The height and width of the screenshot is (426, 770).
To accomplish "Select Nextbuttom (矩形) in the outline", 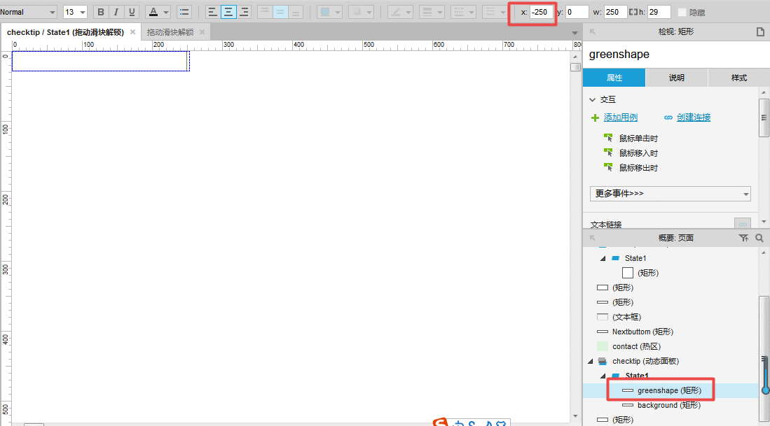I will click(x=642, y=332).
